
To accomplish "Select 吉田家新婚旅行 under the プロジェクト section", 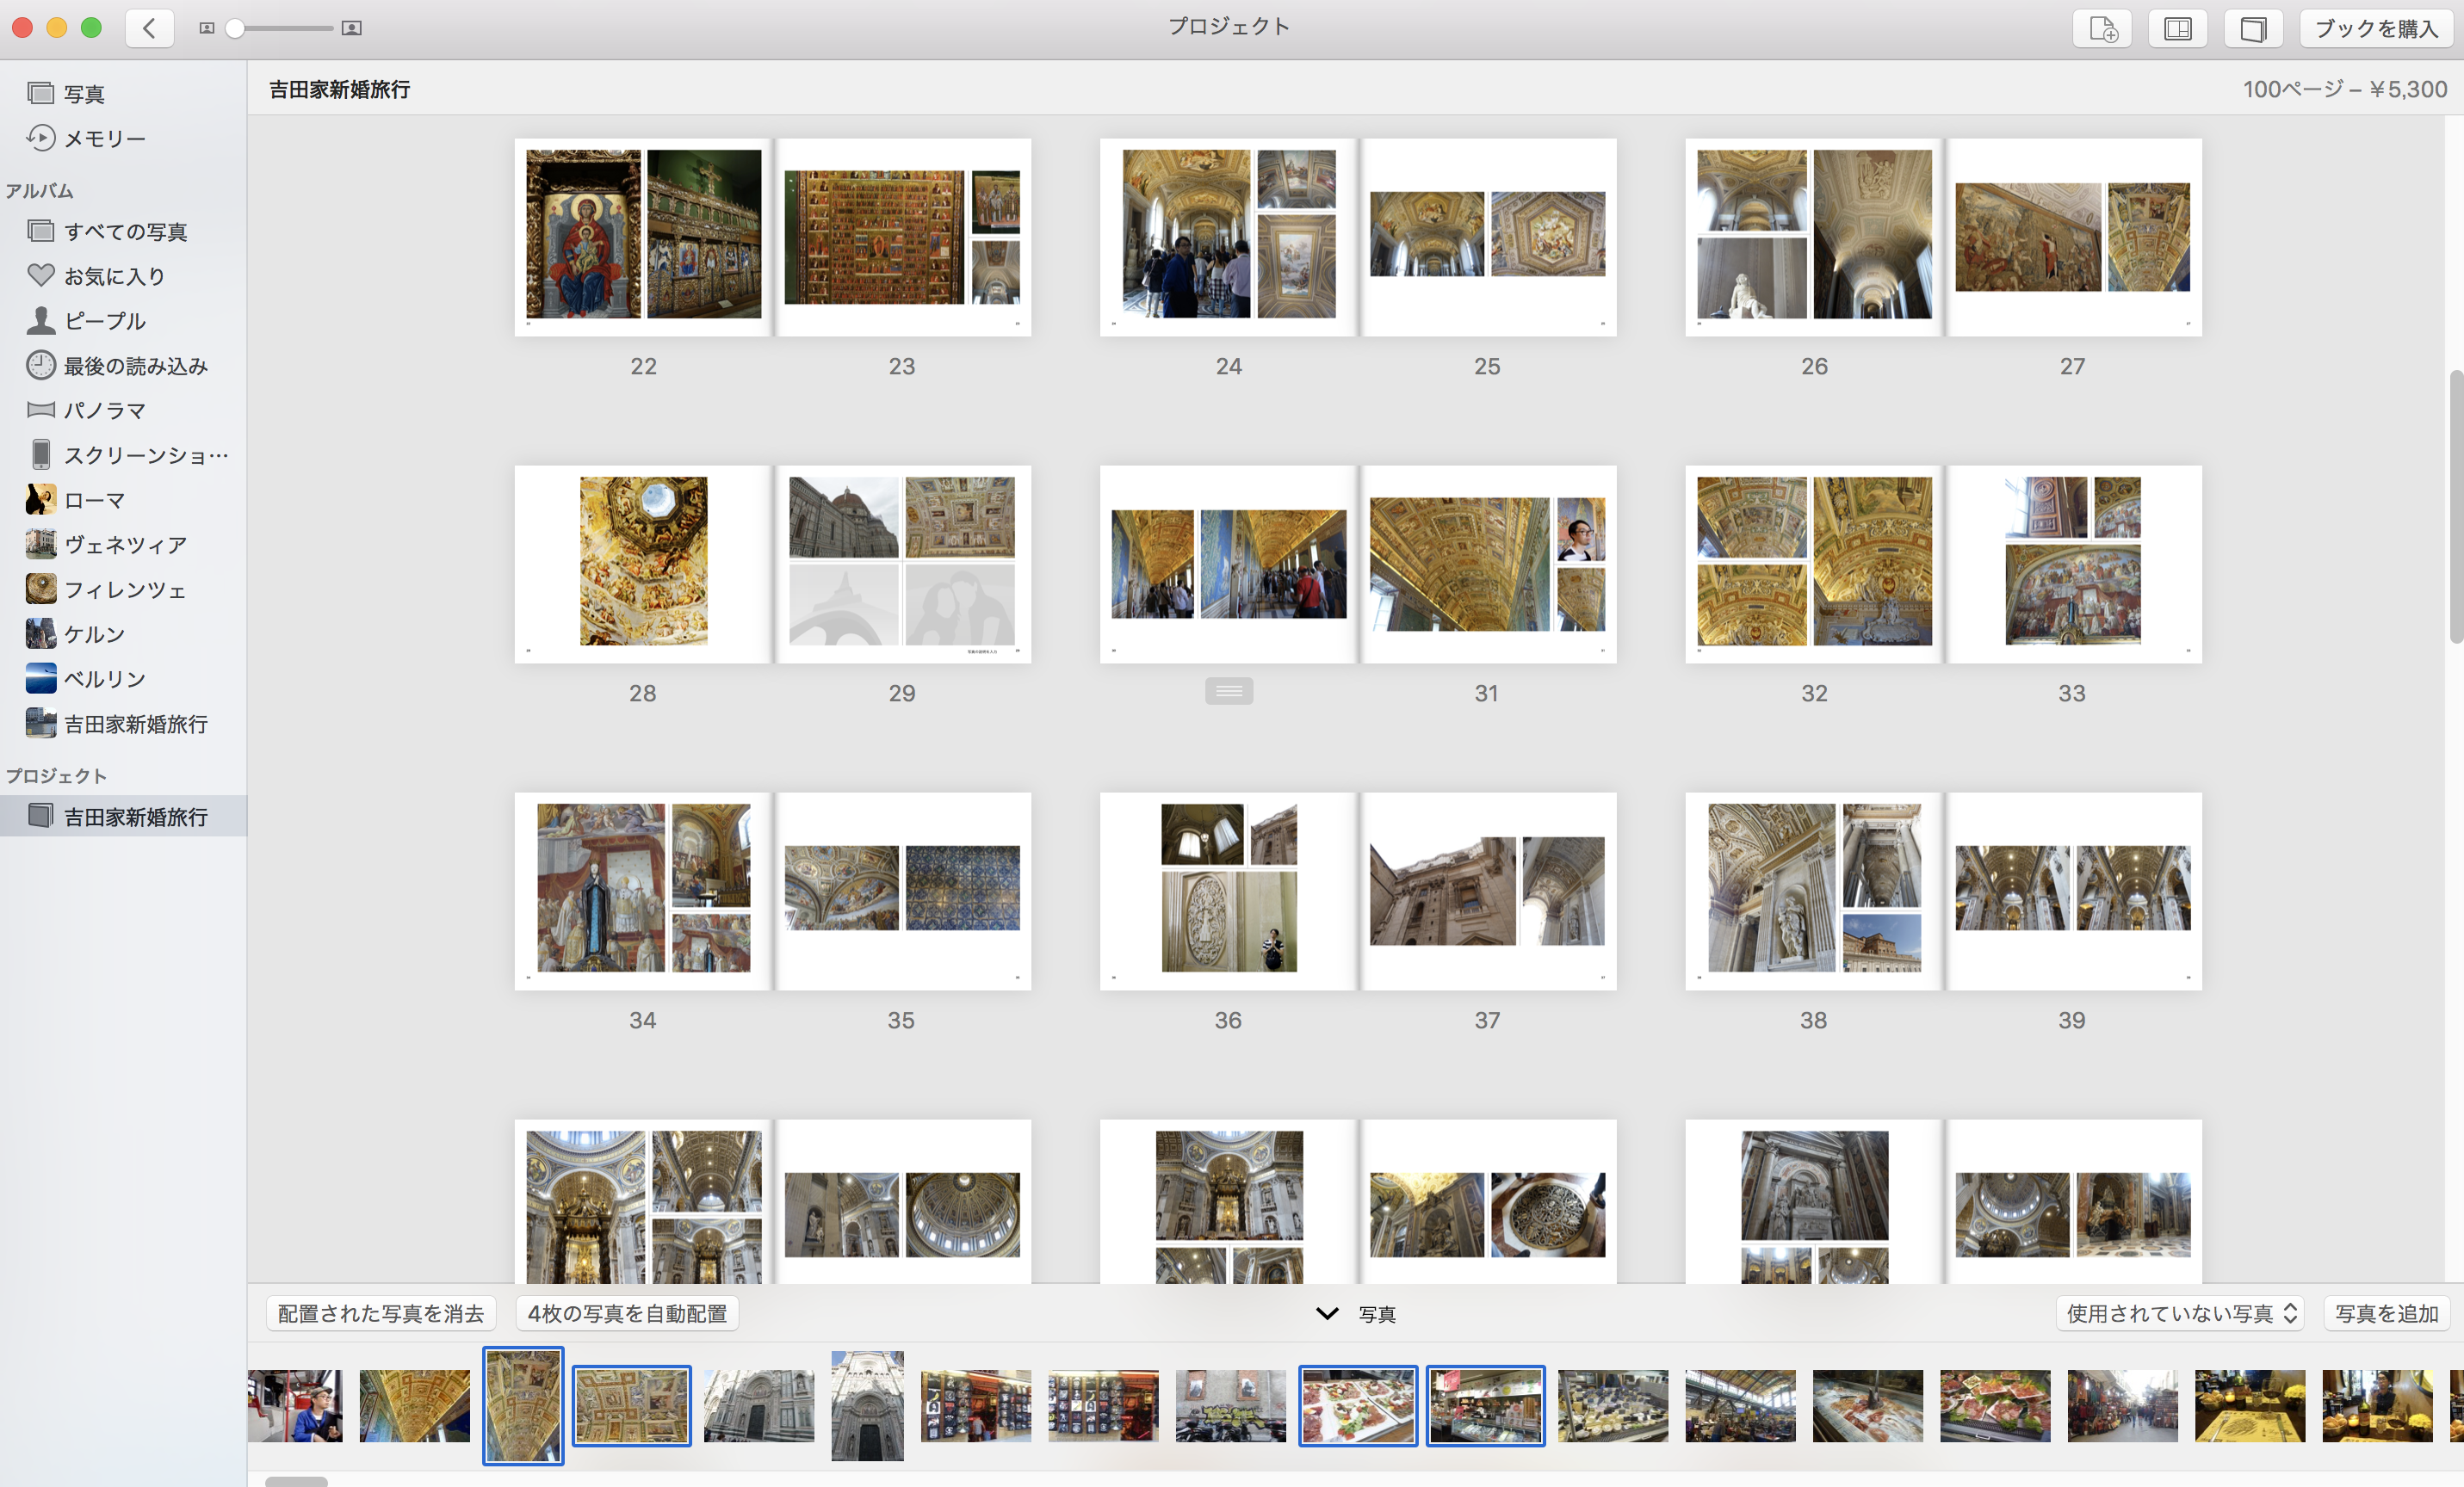I will pos(123,817).
